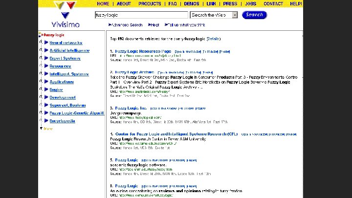This screenshot has height=198, width=352.
Task: Select the Artificial Intelligence cluster link
Action: coord(69,50)
